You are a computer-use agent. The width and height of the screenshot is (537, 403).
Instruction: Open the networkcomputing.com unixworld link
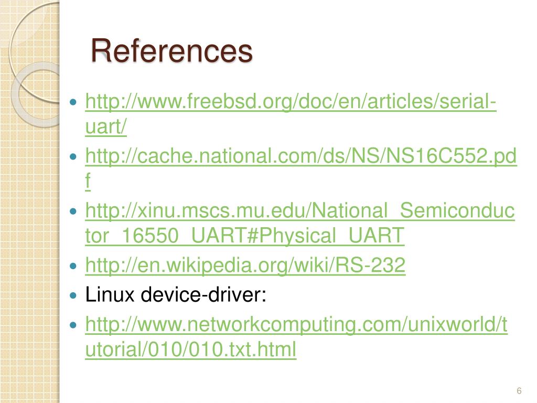(296, 325)
